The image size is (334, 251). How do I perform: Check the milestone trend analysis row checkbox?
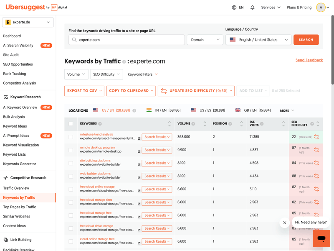click(71, 137)
